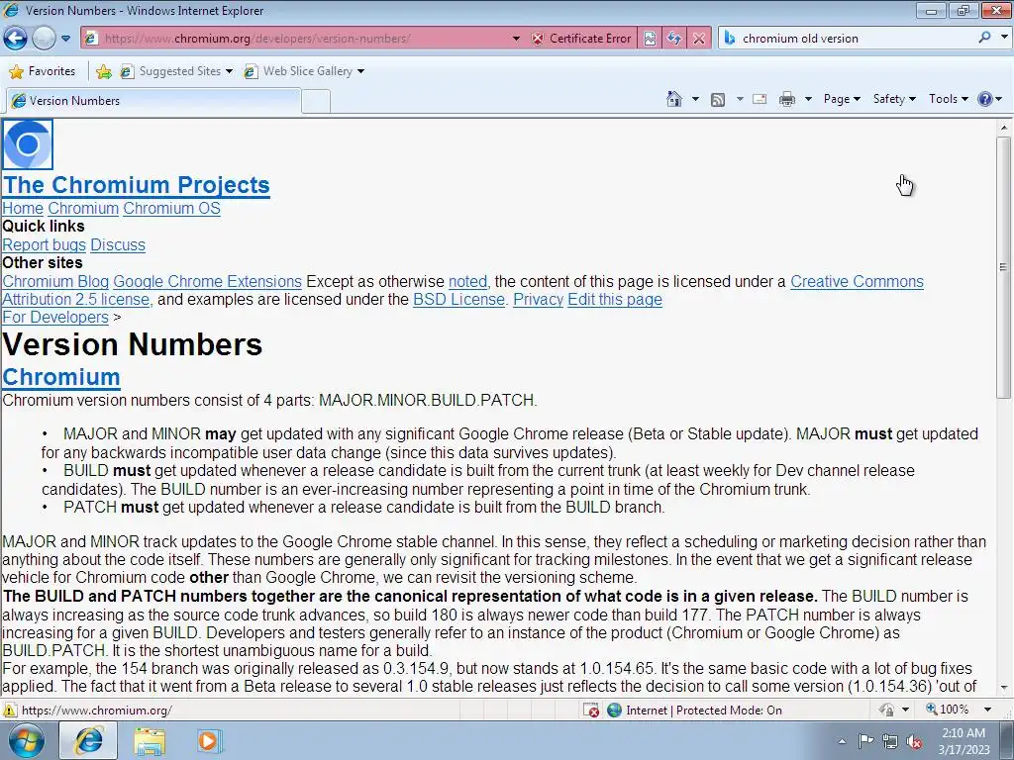Click the Read Mail envelope icon

[760, 99]
